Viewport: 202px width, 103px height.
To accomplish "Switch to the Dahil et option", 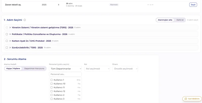I will (x=180, y=20).
